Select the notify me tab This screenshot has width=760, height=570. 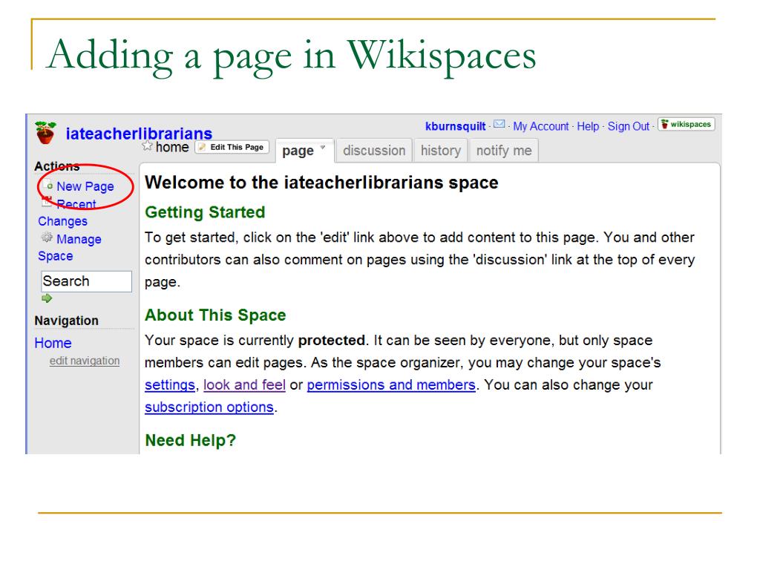504,150
